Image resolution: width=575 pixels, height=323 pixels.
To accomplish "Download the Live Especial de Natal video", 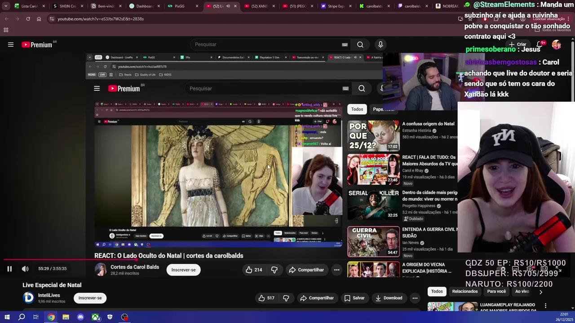I will click(389, 298).
